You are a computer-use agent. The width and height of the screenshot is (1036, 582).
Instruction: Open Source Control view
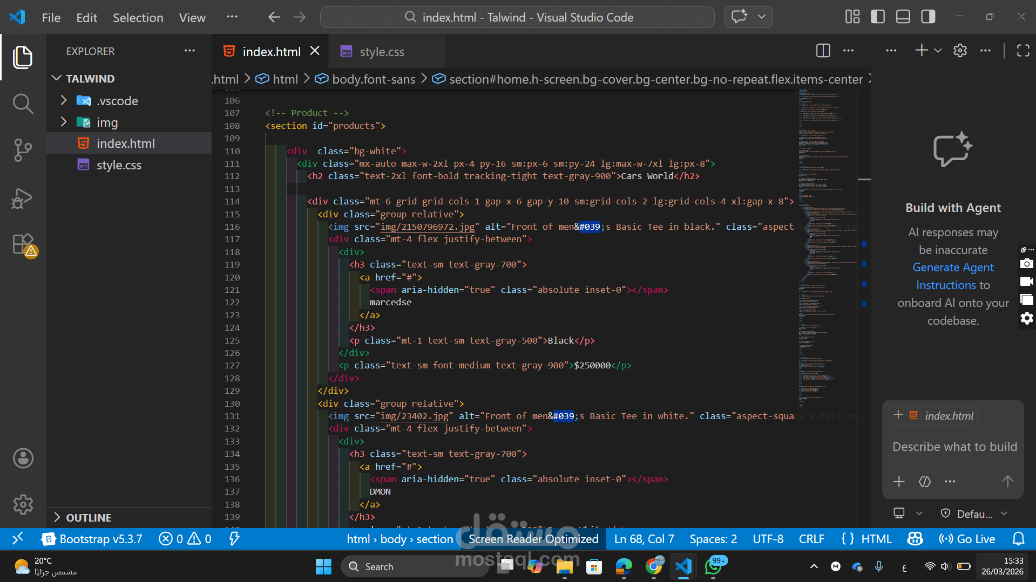[23, 150]
